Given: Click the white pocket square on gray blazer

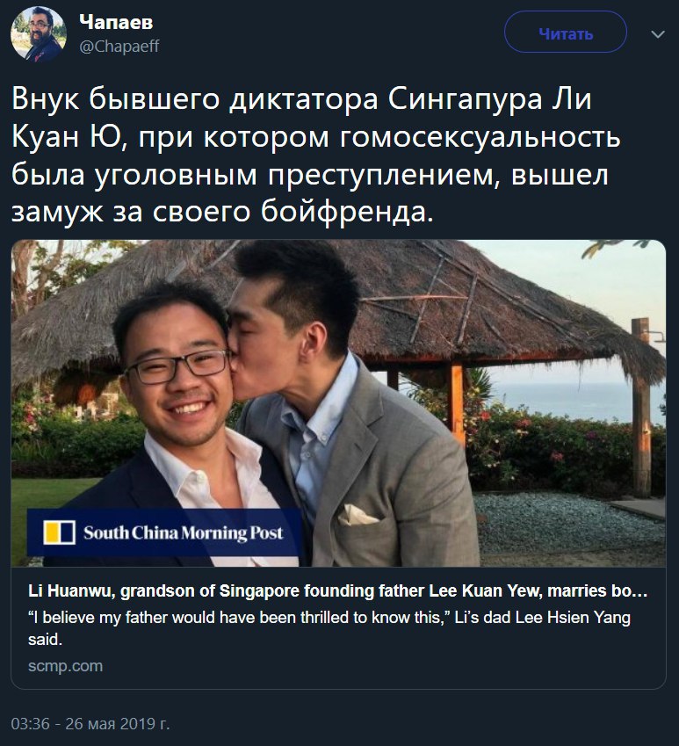Looking at the screenshot, I should (358, 515).
